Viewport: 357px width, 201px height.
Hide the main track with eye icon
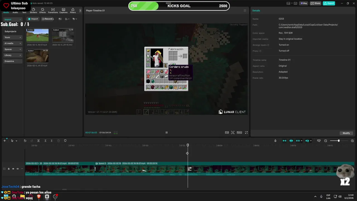coord(13,169)
